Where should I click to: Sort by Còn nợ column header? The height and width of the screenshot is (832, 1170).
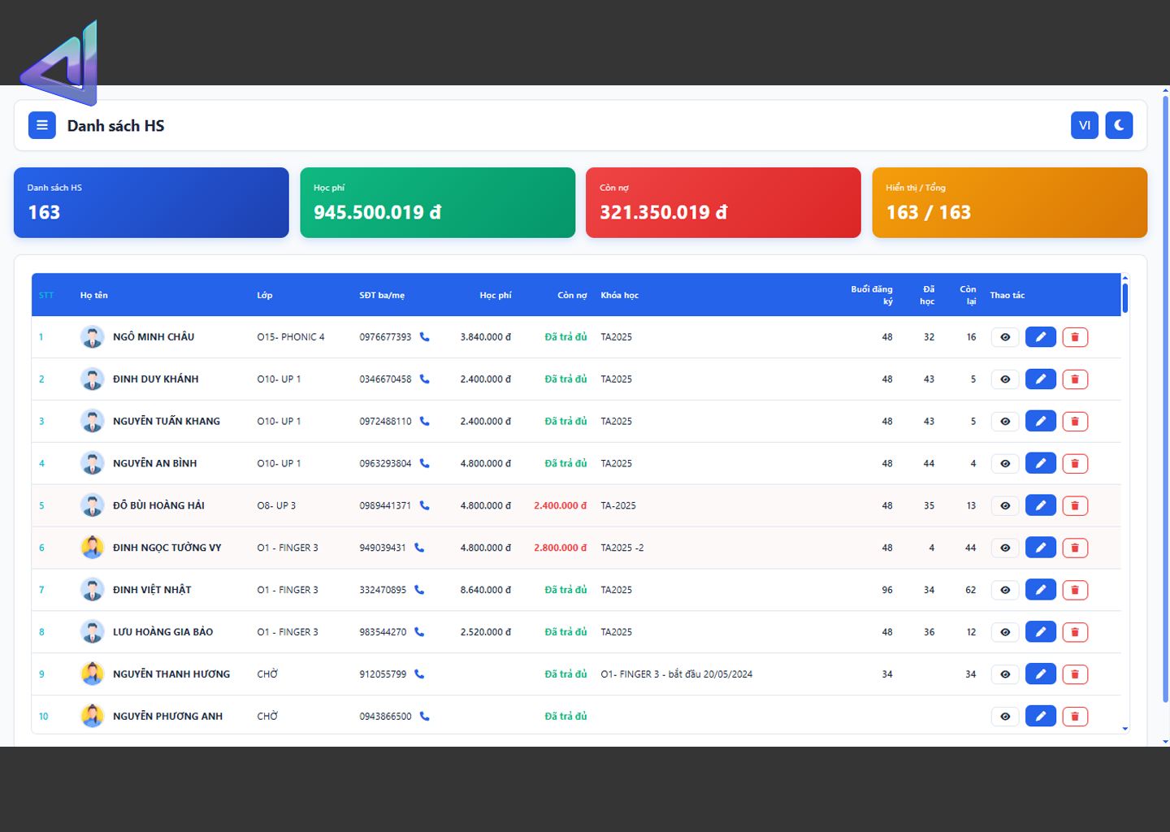pyautogui.click(x=572, y=295)
